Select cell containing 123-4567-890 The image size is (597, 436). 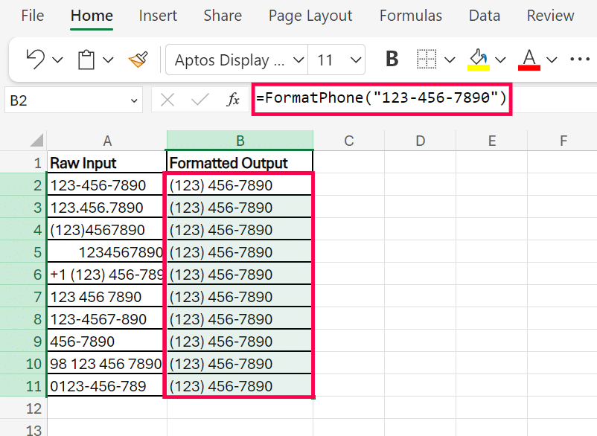107,319
